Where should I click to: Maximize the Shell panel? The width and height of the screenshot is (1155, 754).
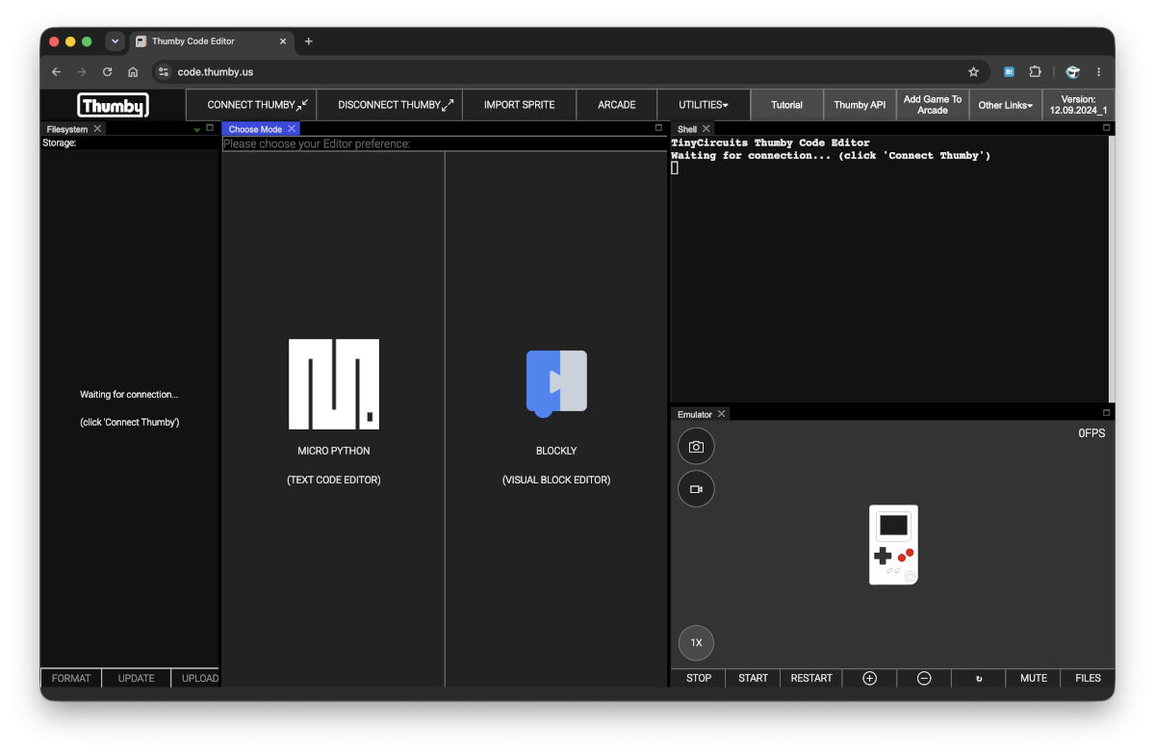[1106, 127]
